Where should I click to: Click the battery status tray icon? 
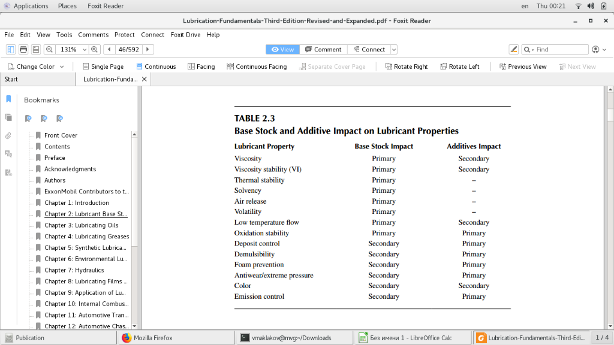point(603,6)
